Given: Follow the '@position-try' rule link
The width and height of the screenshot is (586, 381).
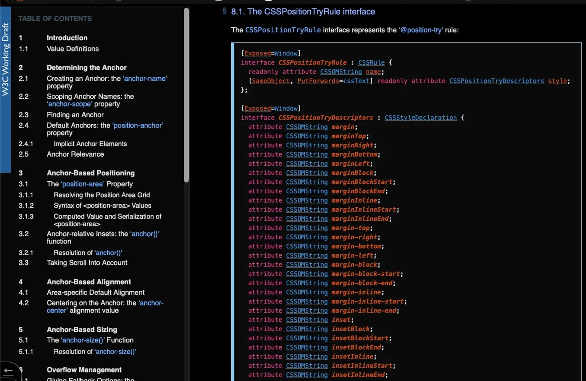Looking at the screenshot, I should pyautogui.click(x=421, y=30).
